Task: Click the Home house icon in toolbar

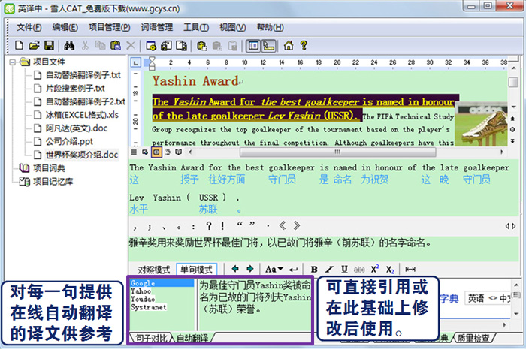Action: click(289, 45)
